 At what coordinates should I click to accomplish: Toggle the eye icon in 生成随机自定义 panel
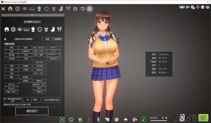(20, 29)
